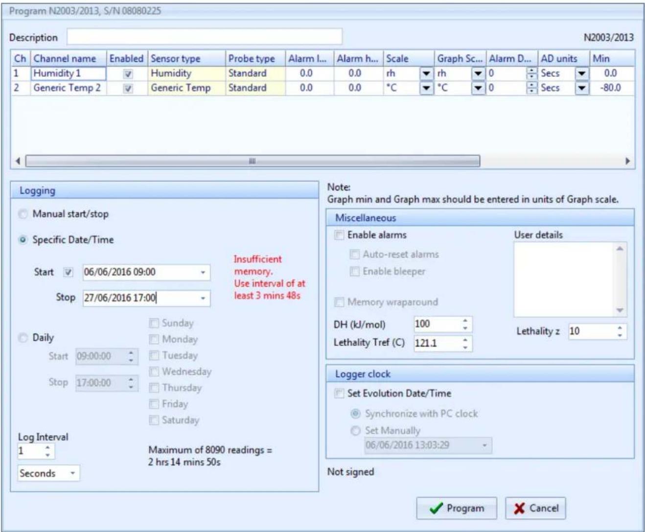Viewport: 645px width, 532px height.
Task: Click the table scroll left arrow
Action: pyautogui.click(x=18, y=161)
